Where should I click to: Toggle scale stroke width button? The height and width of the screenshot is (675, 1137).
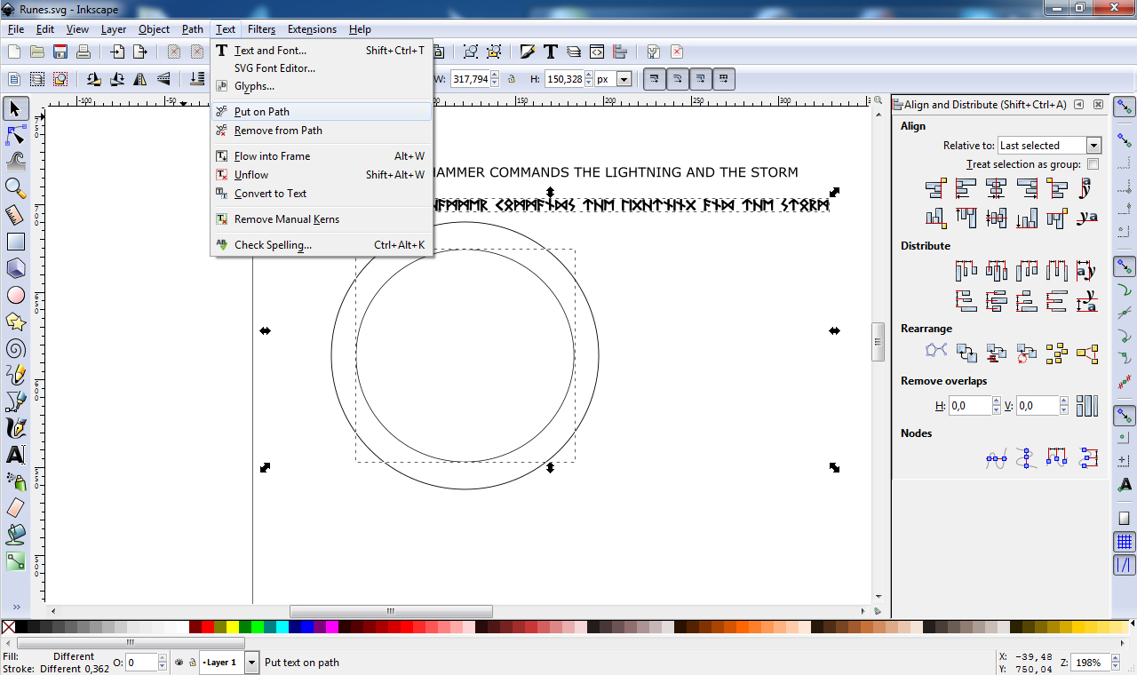tap(654, 79)
